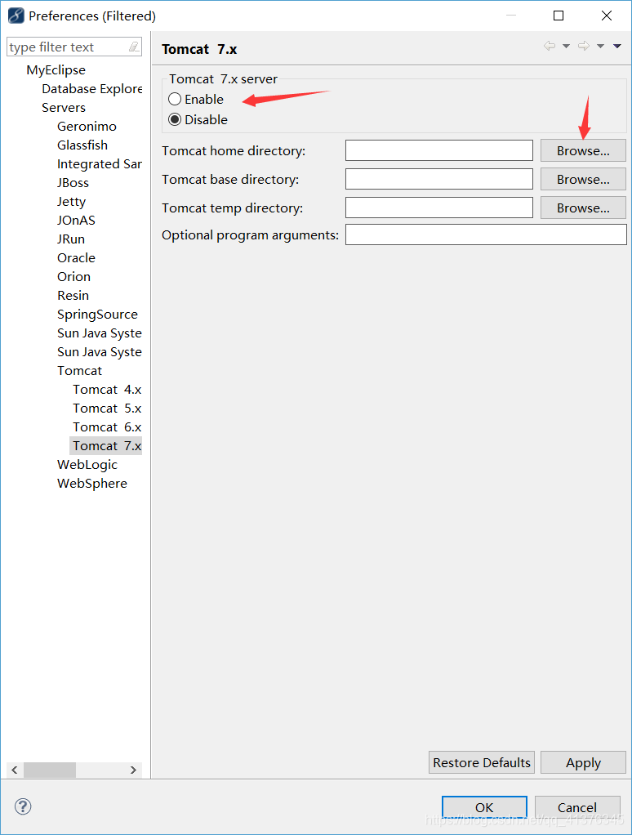
Task: Click the forward navigation arrow icon
Action: [x=584, y=47]
